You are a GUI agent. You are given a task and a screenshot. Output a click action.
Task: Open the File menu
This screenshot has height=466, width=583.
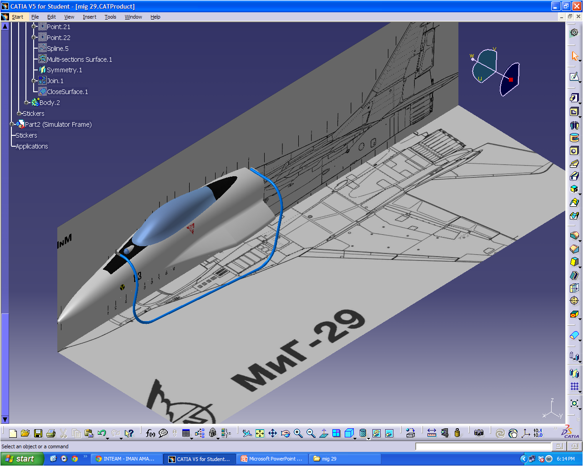(35, 17)
